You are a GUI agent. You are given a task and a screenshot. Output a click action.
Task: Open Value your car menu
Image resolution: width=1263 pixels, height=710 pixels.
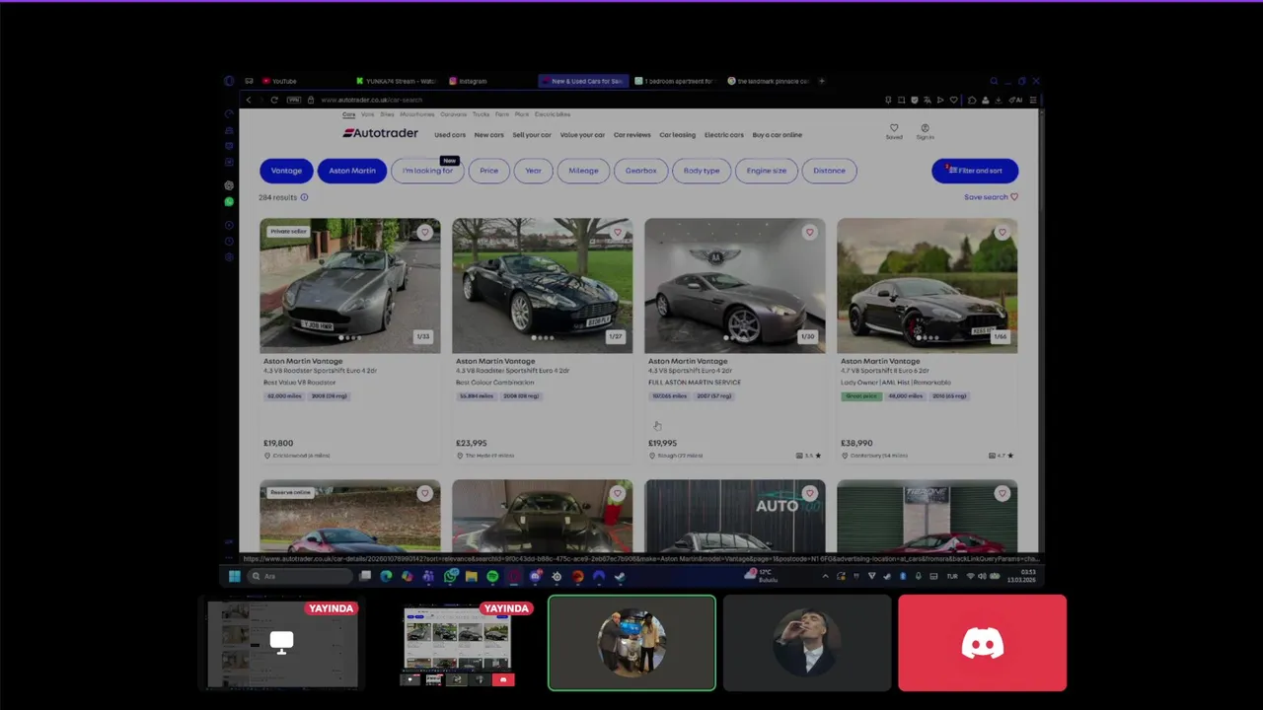point(582,135)
